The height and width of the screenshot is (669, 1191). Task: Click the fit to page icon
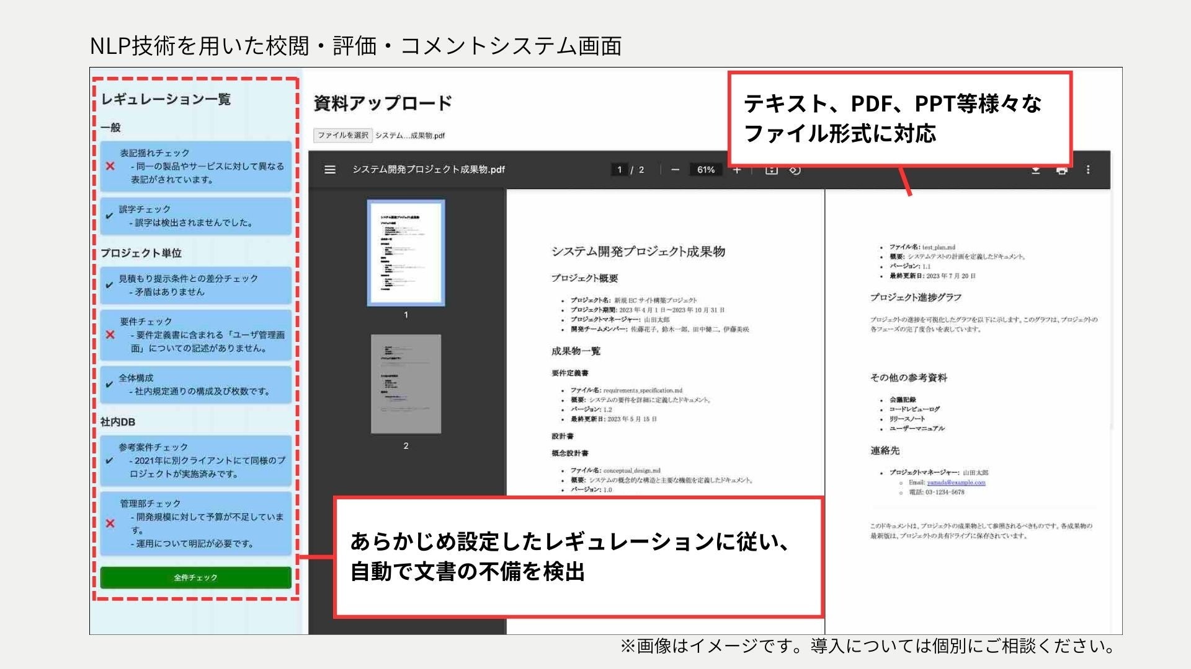tap(771, 170)
